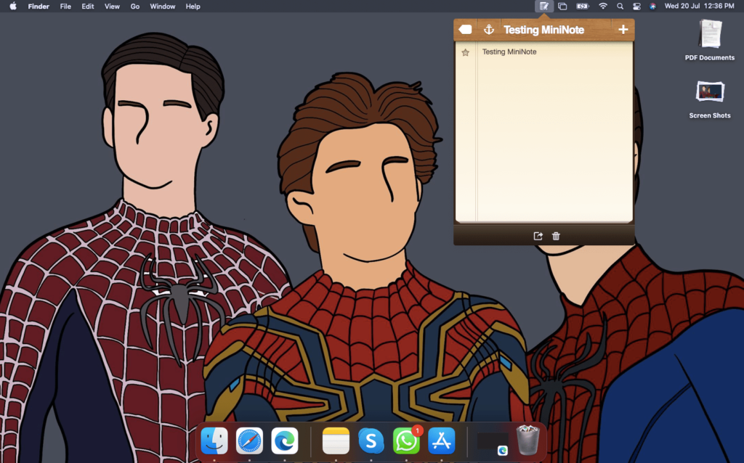Delete the note with the trash icon

click(x=557, y=236)
